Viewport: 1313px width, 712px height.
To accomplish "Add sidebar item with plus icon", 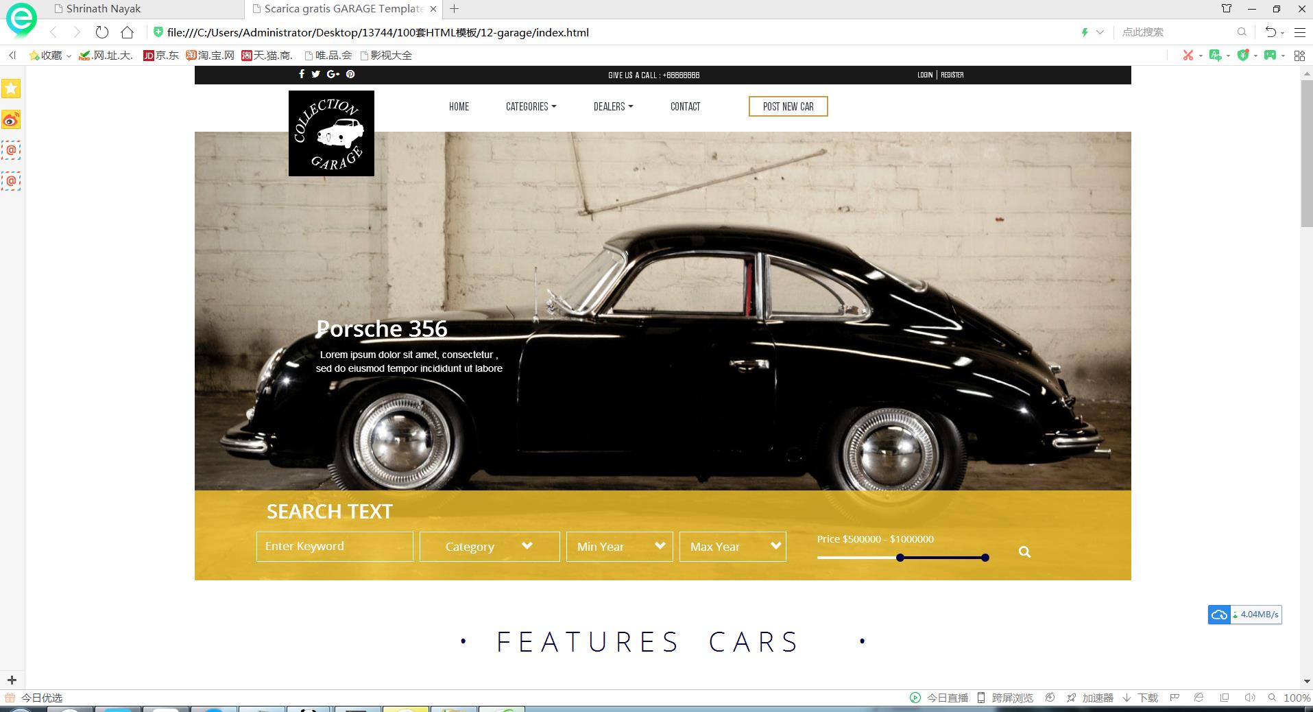I will click(x=12, y=680).
